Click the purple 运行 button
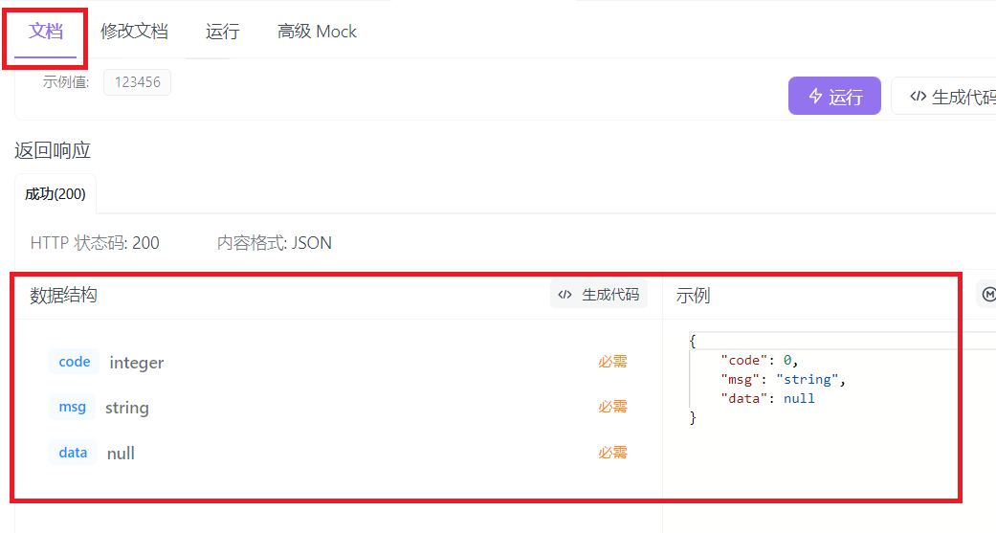The width and height of the screenshot is (996, 533). [x=834, y=96]
